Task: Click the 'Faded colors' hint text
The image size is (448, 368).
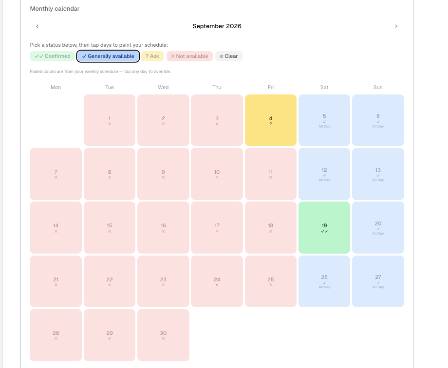Action: [x=100, y=72]
